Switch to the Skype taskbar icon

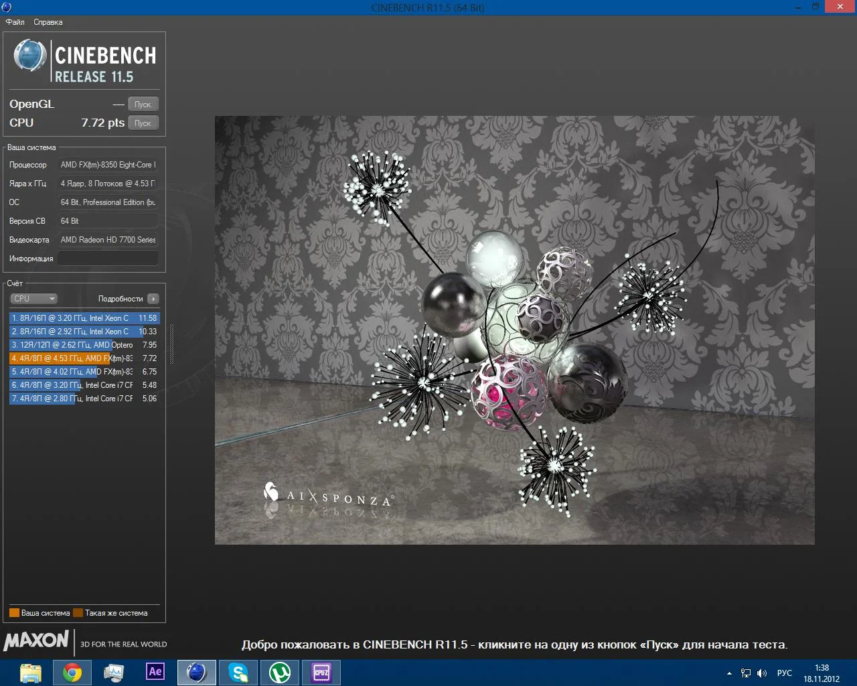pyautogui.click(x=238, y=673)
